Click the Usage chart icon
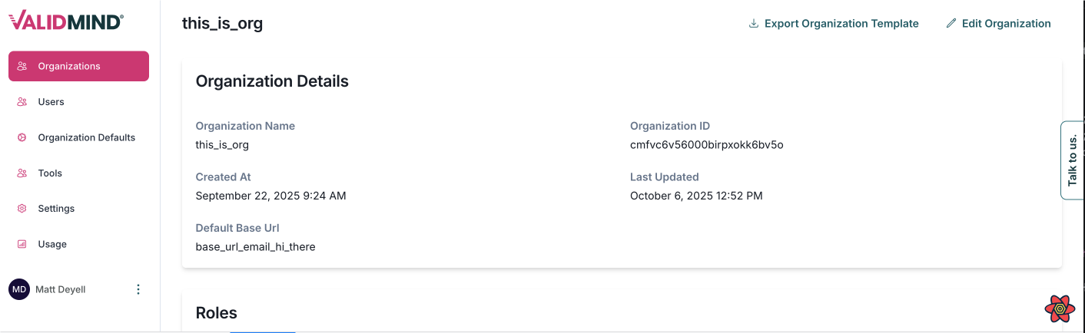Image resolution: width=1085 pixels, height=333 pixels. [x=22, y=244]
